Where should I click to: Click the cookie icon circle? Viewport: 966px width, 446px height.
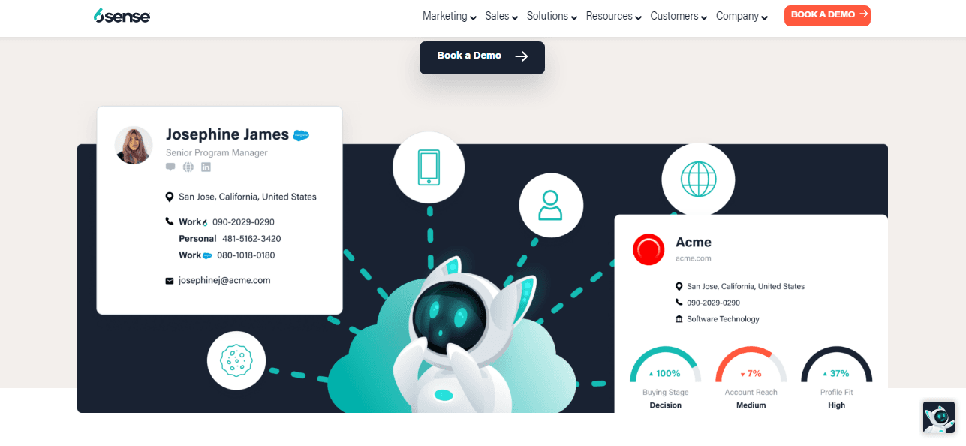coord(238,360)
